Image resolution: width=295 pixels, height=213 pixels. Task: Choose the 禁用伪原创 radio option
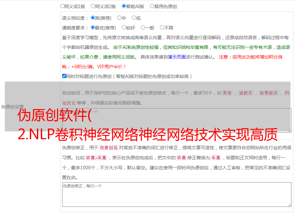[x=152, y=6]
